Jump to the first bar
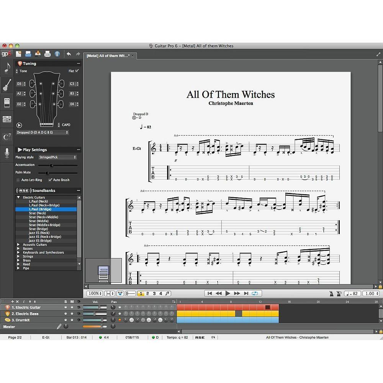383x383 pixels. (x=210, y=293)
